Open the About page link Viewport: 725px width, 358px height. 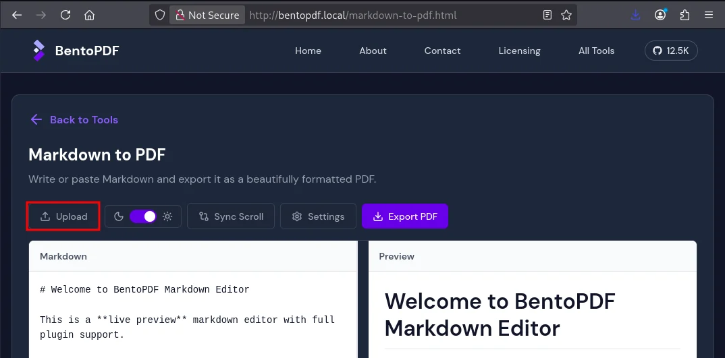coord(373,51)
